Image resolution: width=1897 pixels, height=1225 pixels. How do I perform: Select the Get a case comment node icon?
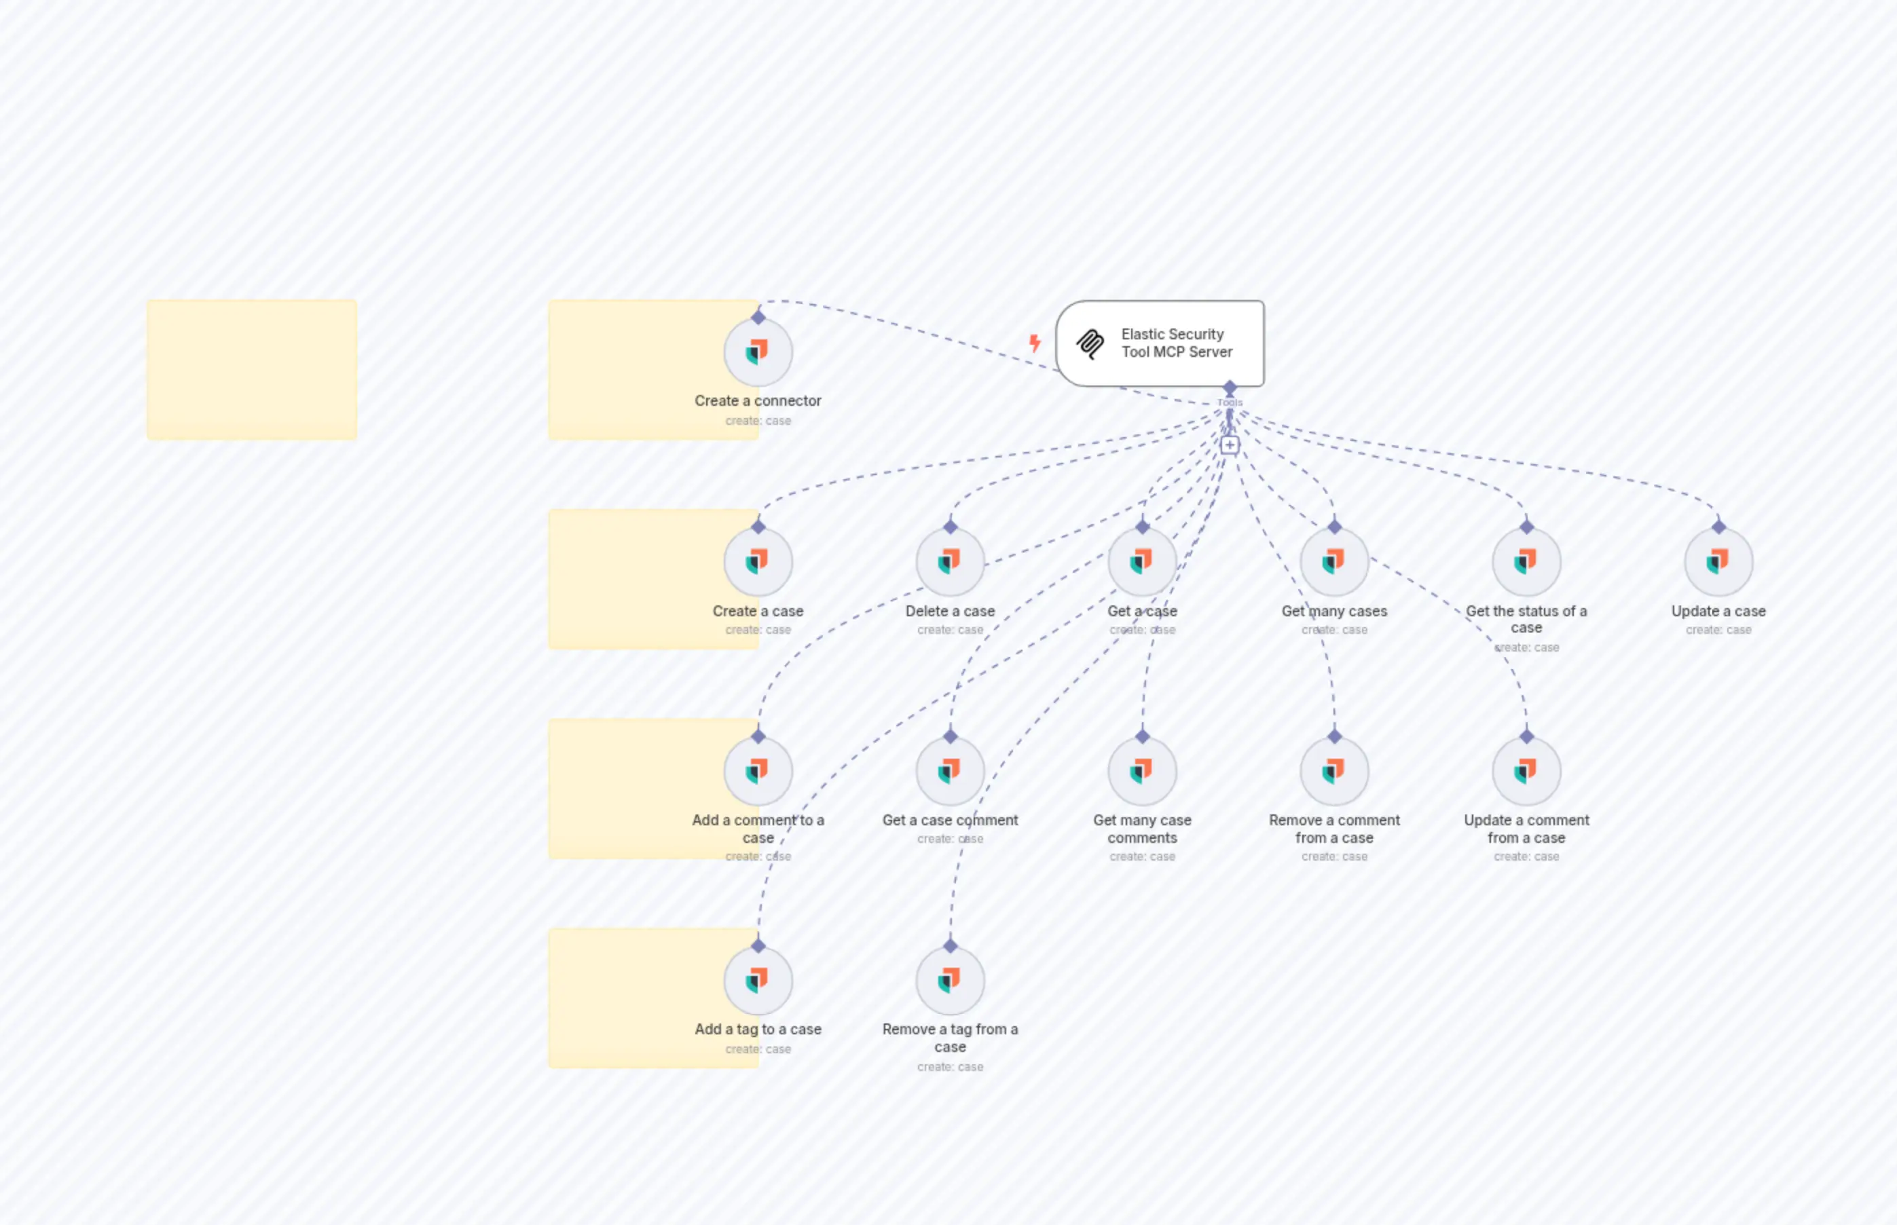tap(950, 770)
